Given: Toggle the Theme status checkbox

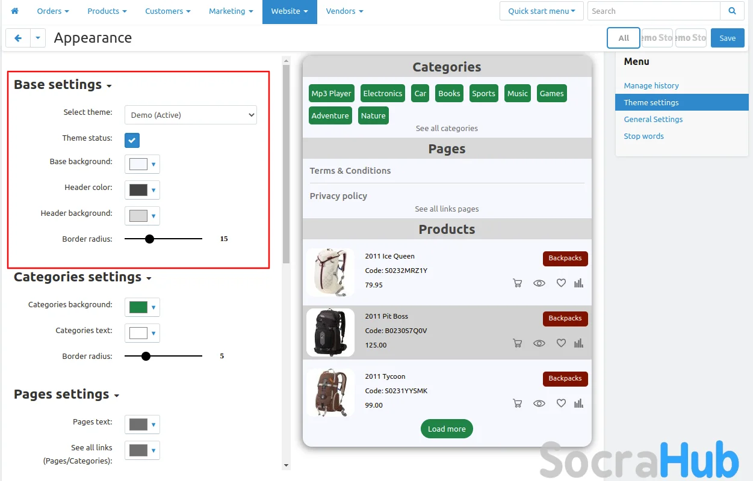Looking at the screenshot, I should point(132,140).
